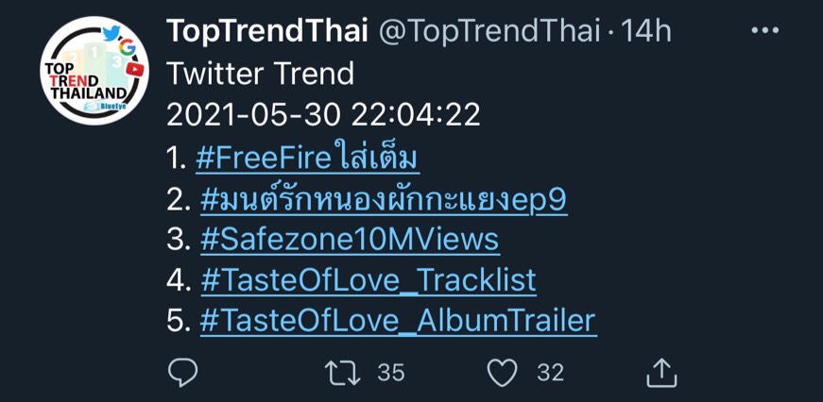
Task: Open the #TasteOfLove_AlbumTrailer hashtag
Action: pyautogui.click(x=399, y=321)
